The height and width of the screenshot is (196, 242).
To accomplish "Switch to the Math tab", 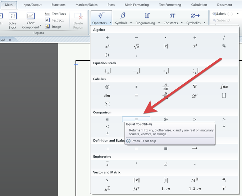I will coord(9,5).
